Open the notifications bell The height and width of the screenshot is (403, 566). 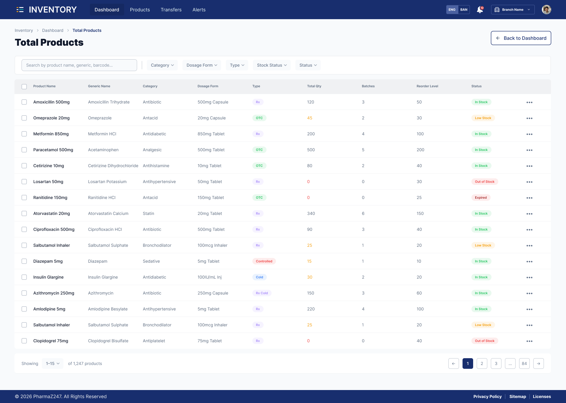point(480,10)
